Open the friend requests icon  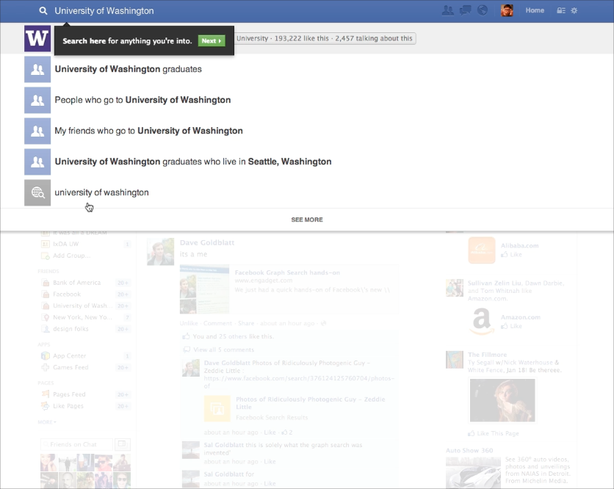point(447,10)
